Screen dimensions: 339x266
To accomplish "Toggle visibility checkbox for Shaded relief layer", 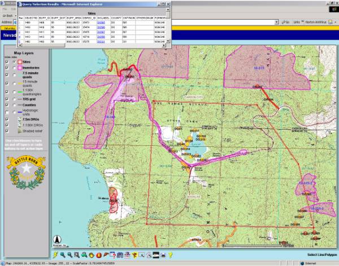I will pos(7,130).
